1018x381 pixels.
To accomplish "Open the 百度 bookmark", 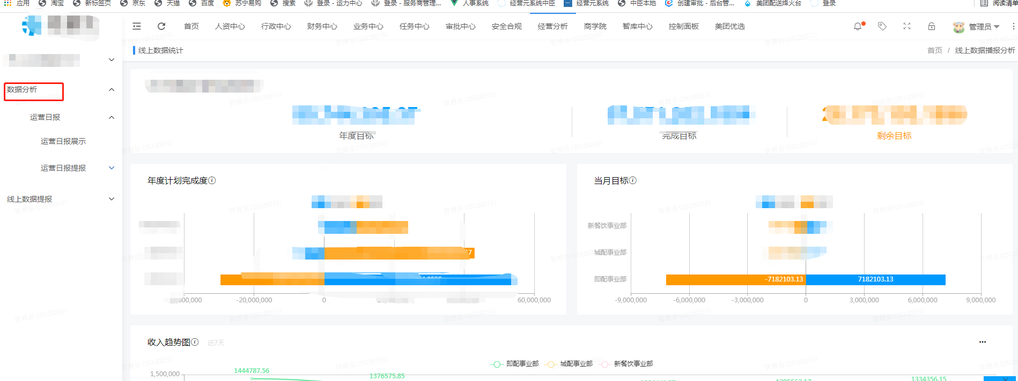I will click(202, 3).
